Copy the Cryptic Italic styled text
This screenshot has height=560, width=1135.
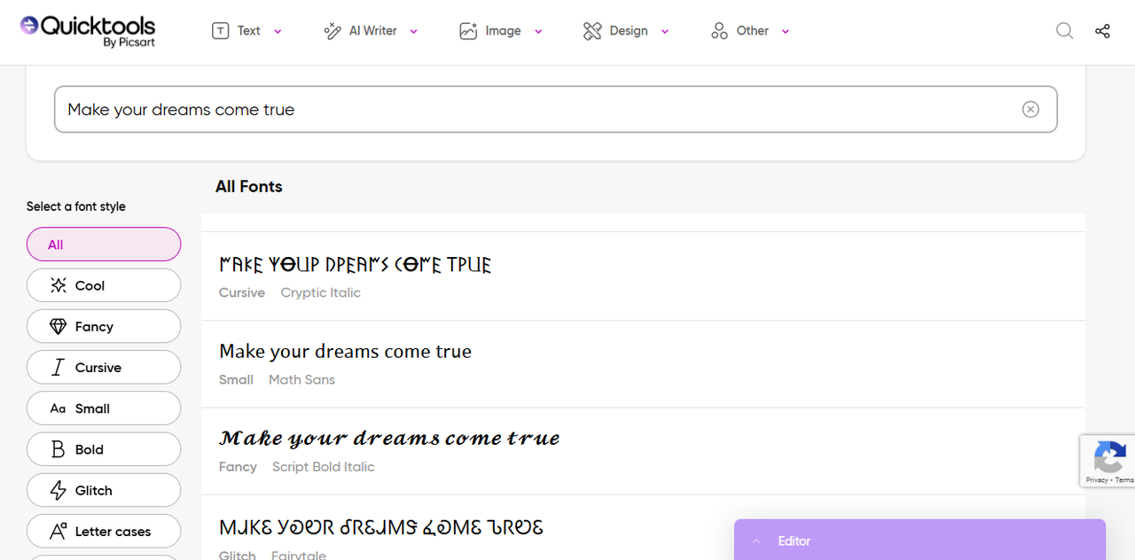pyautogui.click(x=356, y=264)
